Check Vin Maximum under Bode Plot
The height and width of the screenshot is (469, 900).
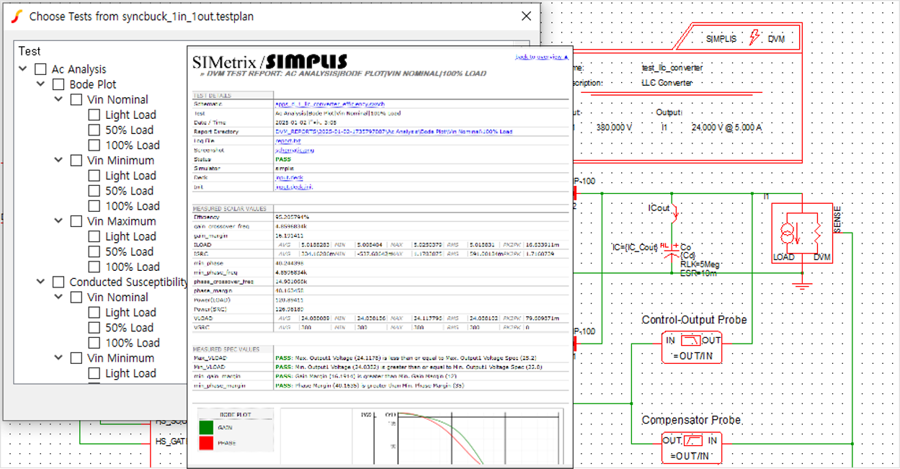pyautogui.click(x=76, y=221)
